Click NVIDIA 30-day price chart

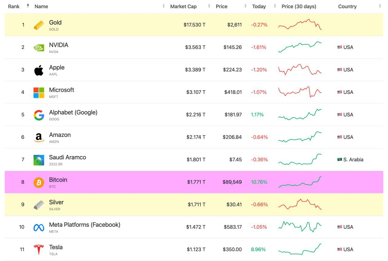tap(300, 47)
